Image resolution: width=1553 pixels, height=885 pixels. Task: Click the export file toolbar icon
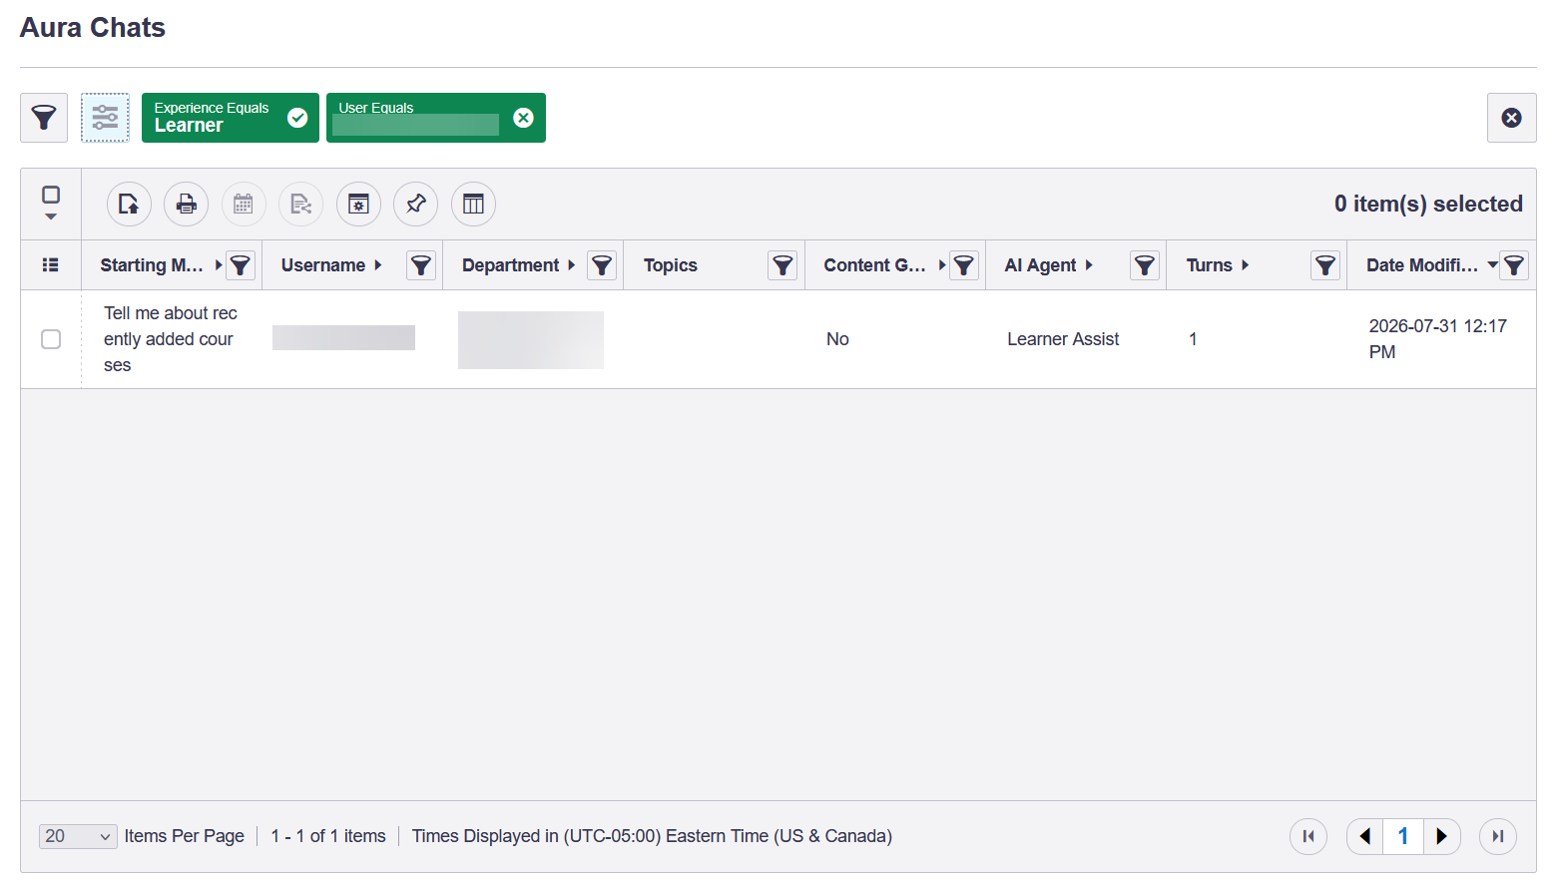point(129,205)
